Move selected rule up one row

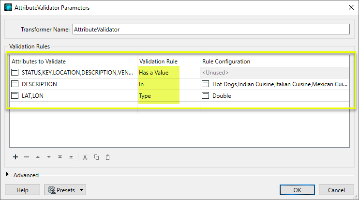pos(38,157)
